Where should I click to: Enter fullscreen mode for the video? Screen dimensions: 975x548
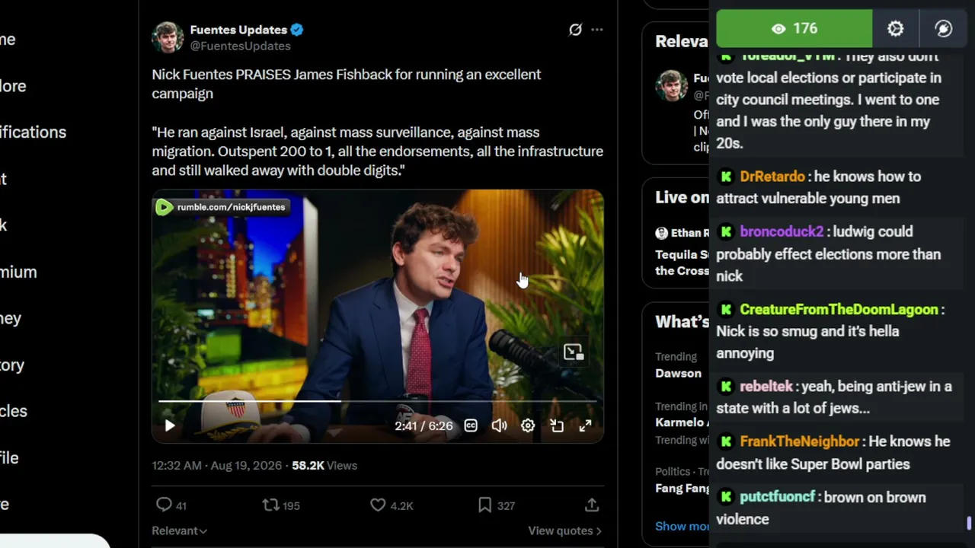[x=585, y=425]
